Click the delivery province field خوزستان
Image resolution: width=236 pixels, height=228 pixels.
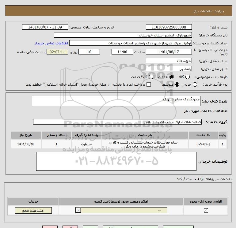(x=169, y=61)
